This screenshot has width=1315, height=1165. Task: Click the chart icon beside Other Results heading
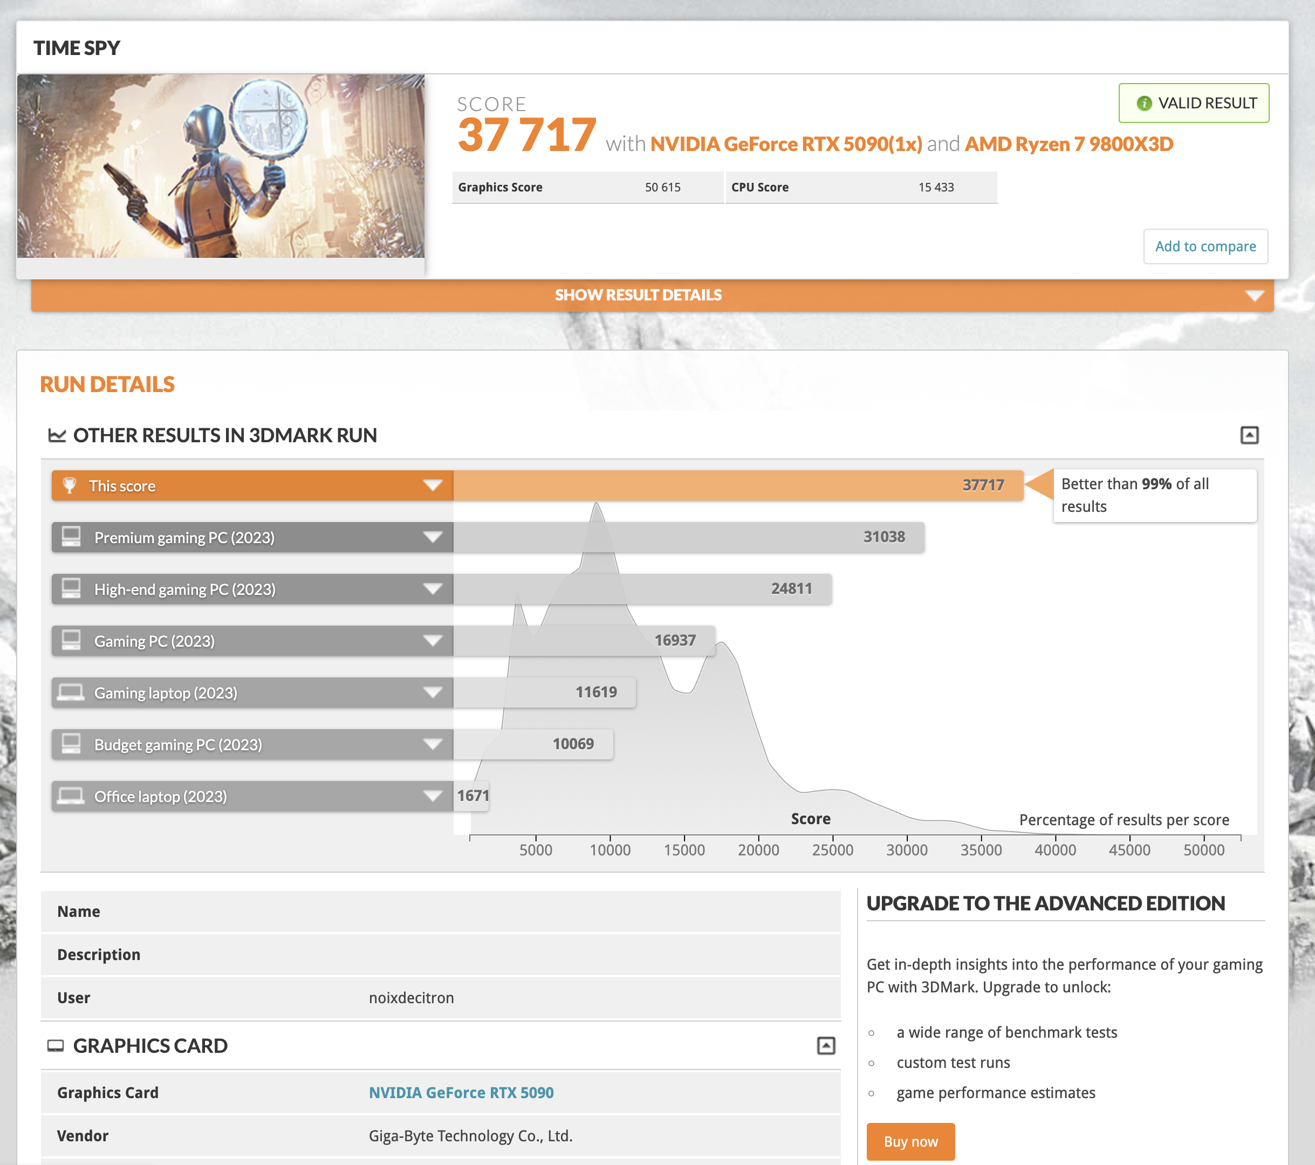[x=57, y=435]
